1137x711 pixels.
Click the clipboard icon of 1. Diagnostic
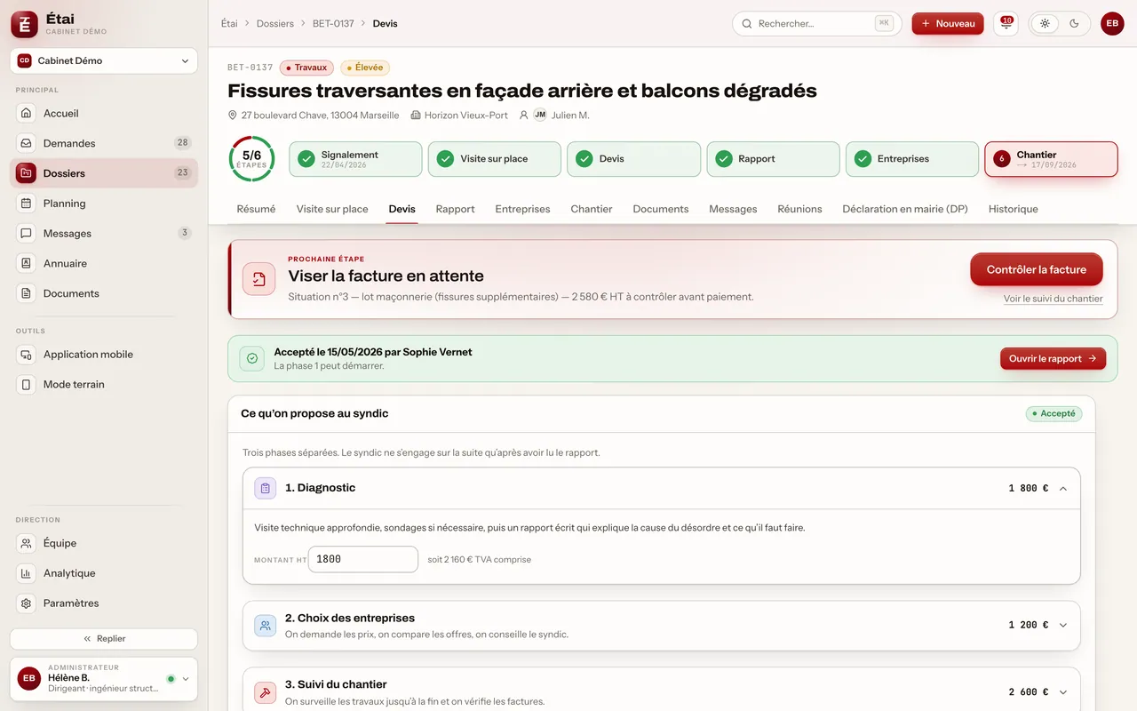265,488
